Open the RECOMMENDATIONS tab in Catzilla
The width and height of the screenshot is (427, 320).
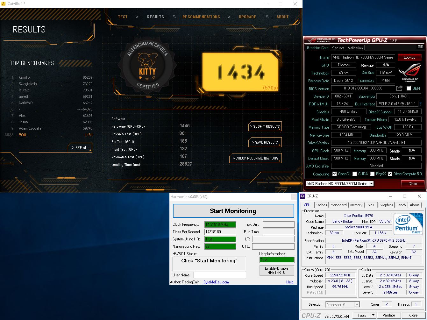click(x=201, y=17)
